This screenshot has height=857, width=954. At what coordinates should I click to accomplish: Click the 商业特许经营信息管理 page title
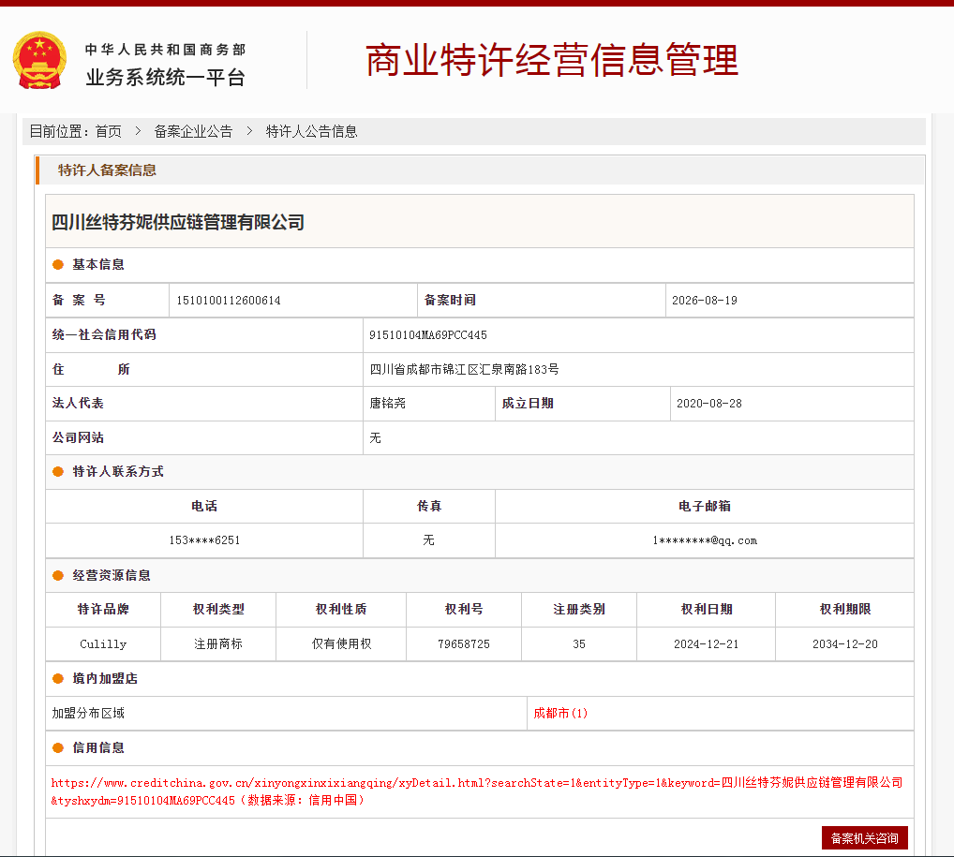pos(552,60)
